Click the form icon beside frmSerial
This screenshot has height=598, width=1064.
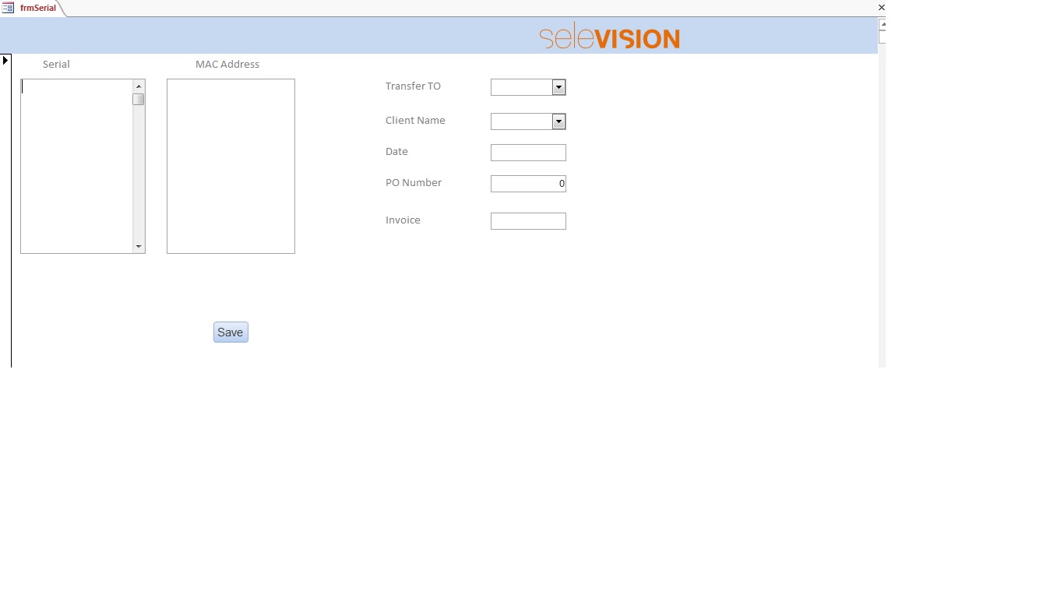8,8
